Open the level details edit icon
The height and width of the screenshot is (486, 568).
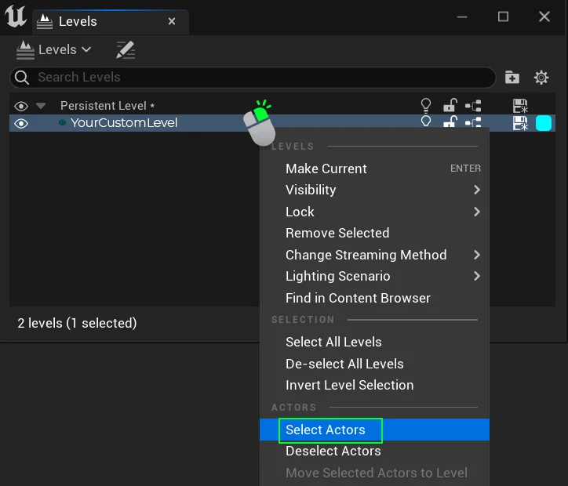click(126, 49)
